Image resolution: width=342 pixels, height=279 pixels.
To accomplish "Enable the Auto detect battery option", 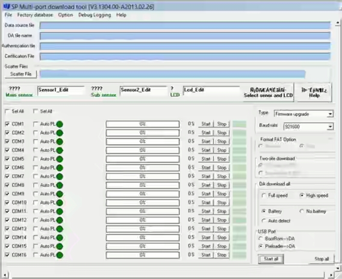I will (x=264, y=221).
